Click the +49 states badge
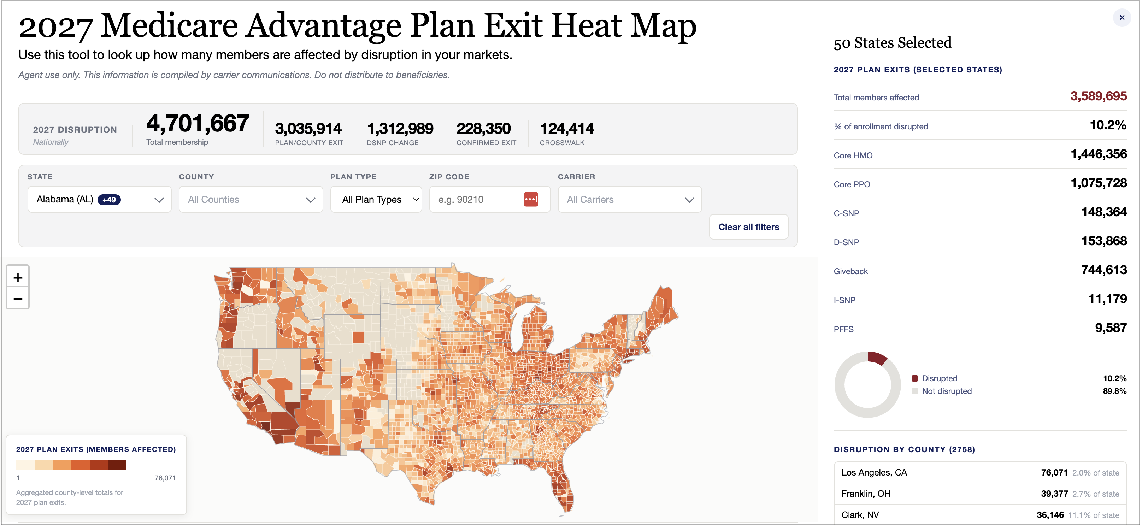 109,200
